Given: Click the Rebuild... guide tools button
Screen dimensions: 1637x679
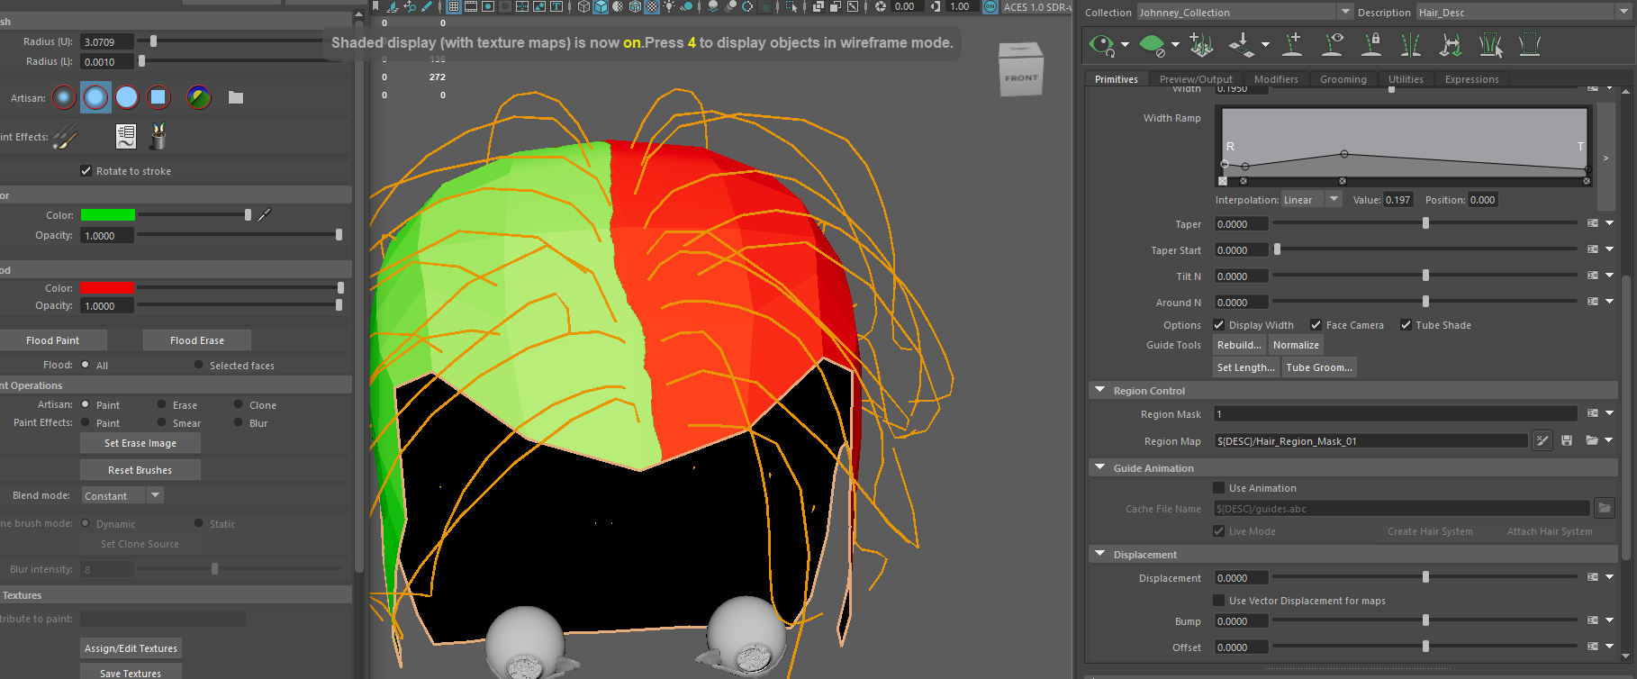Looking at the screenshot, I should point(1239,345).
